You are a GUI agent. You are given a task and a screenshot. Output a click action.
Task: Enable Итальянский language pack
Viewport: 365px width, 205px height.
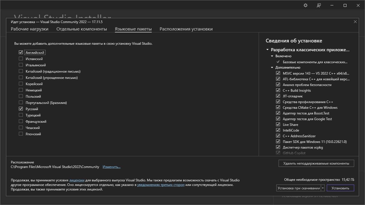(21, 65)
